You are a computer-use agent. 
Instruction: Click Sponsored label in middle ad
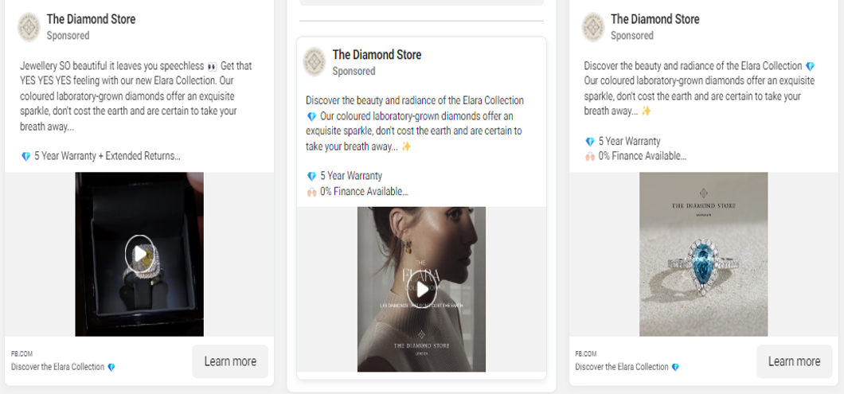click(354, 71)
